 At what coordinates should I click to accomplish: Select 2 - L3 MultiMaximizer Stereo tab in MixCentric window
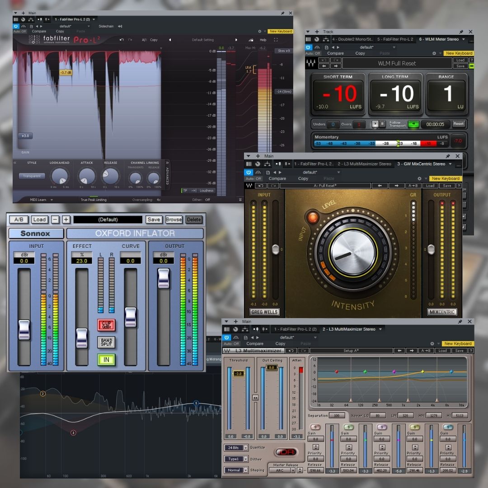tap(365, 164)
